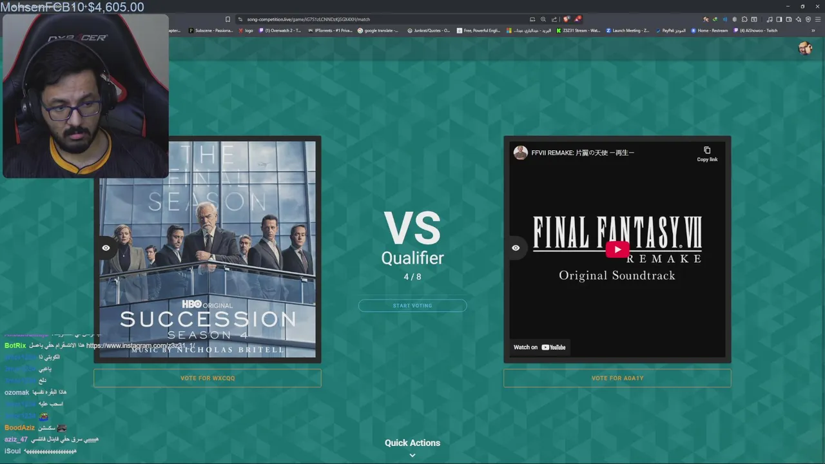Toggle the browser sidebar panel icon
This screenshot has width=825, height=464.
pos(779,19)
